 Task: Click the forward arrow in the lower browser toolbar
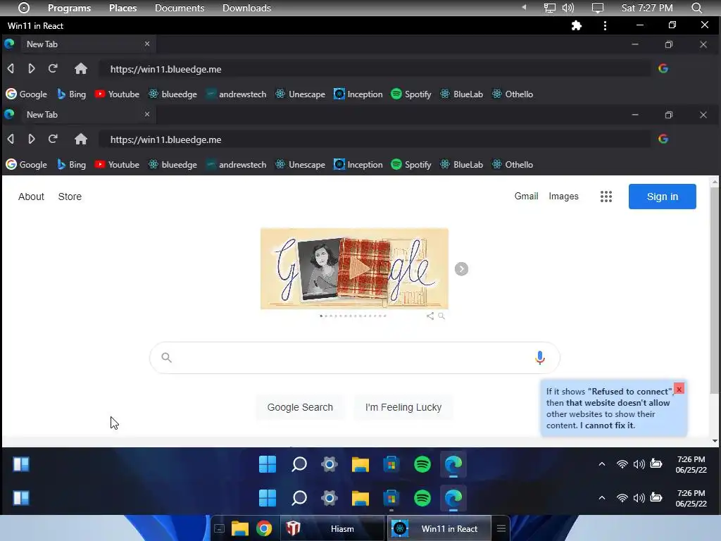coord(31,139)
